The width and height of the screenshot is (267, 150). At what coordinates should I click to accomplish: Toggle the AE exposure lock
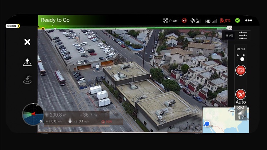[x=230, y=36]
